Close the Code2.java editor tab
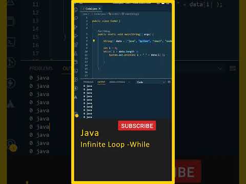This screenshot has width=246, height=184. 100,9
